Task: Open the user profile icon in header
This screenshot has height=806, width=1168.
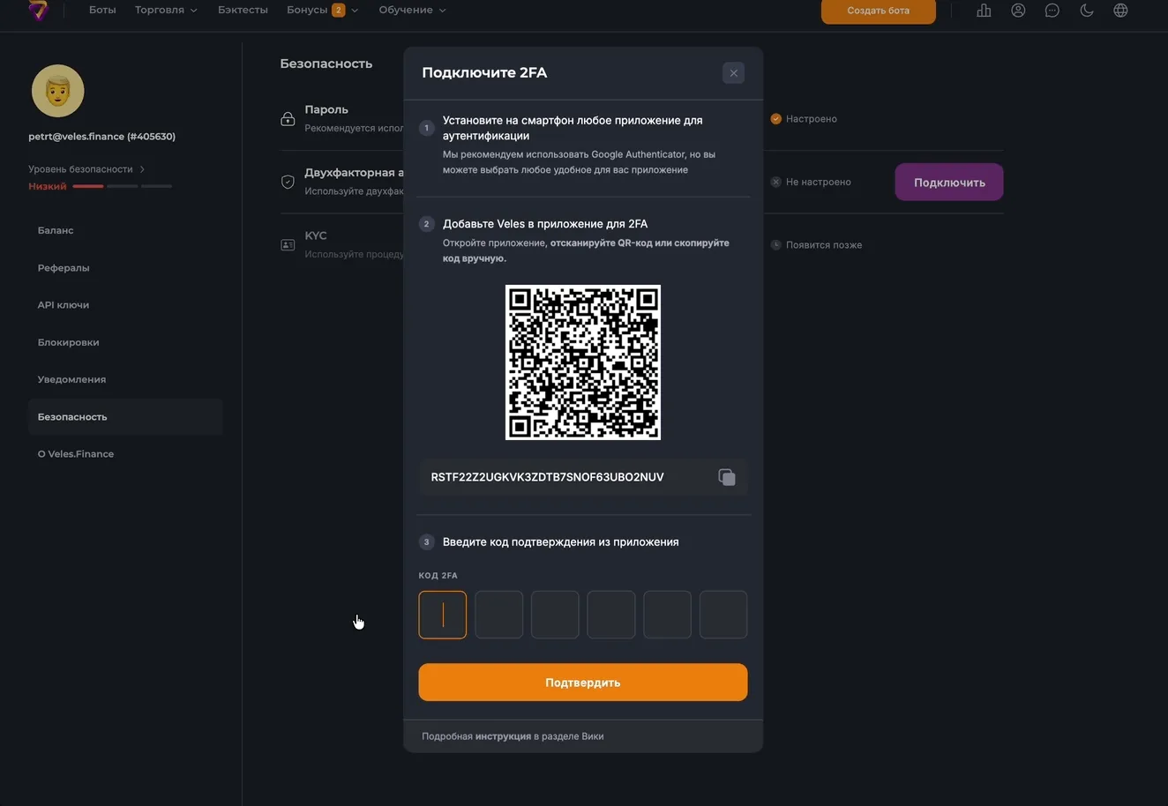Action: pos(1018,11)
